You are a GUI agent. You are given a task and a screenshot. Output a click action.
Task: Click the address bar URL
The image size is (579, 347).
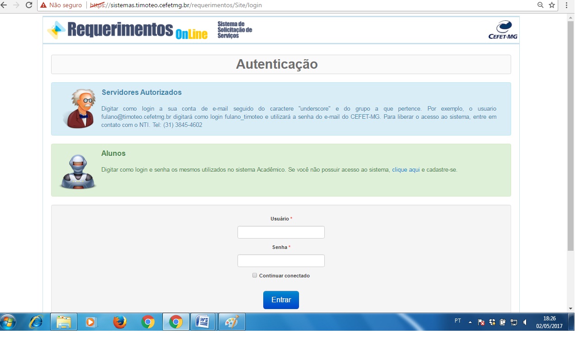176,5
